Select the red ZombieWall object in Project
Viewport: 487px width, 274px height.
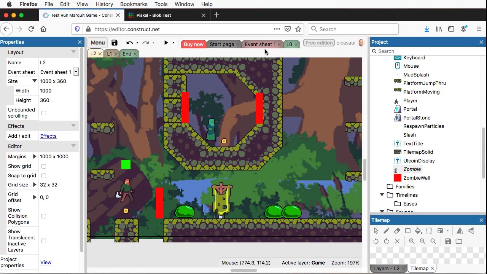(417, 178)
